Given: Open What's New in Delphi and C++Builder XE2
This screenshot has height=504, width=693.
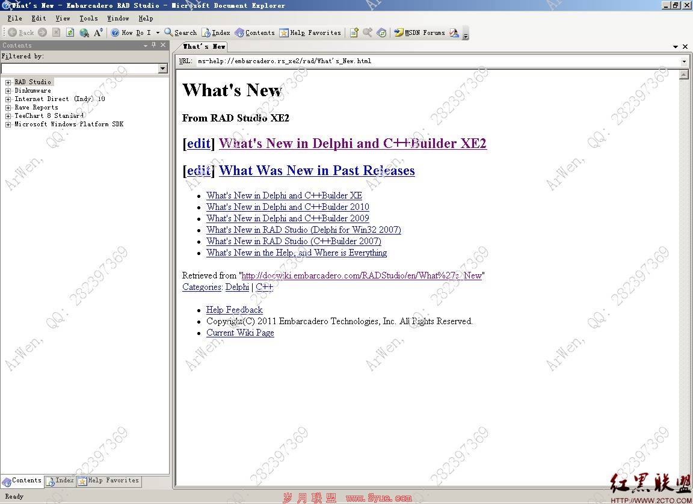Looking at the screenshot, I should (x=353, y=143).
